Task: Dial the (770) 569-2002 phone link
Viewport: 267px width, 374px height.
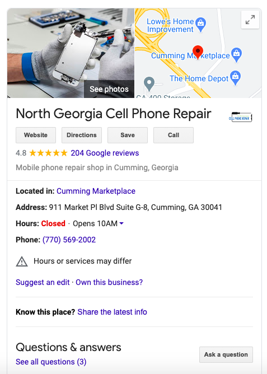Action: click(x=69, y=240)
